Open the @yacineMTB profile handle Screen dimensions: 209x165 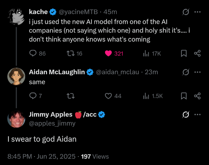[x=78, y=12]
